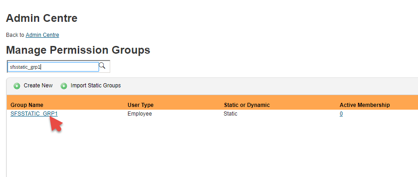Select the Static cell in the group row
The width and height of the screenshot is (418, 177).
pyautogui.click(x=230, y=114)
